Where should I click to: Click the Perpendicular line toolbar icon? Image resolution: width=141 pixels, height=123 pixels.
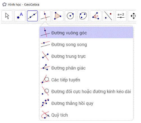(45, 16)
